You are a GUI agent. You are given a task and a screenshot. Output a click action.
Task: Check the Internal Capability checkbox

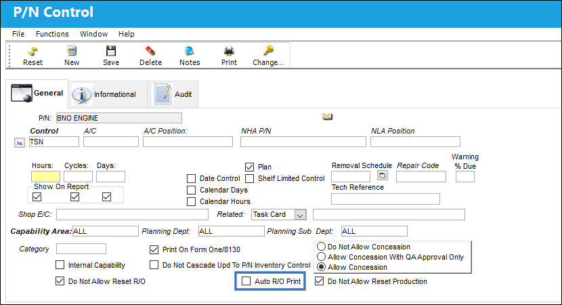coord(60,265)
